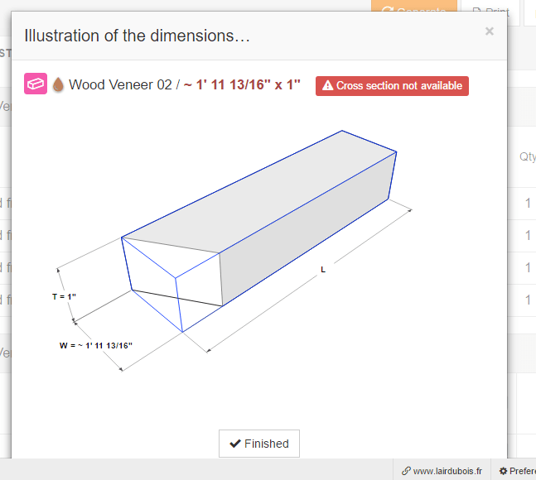The image size is (536, 480).
Task: Click the 3D box illustration top face
Action: (259, 192)
